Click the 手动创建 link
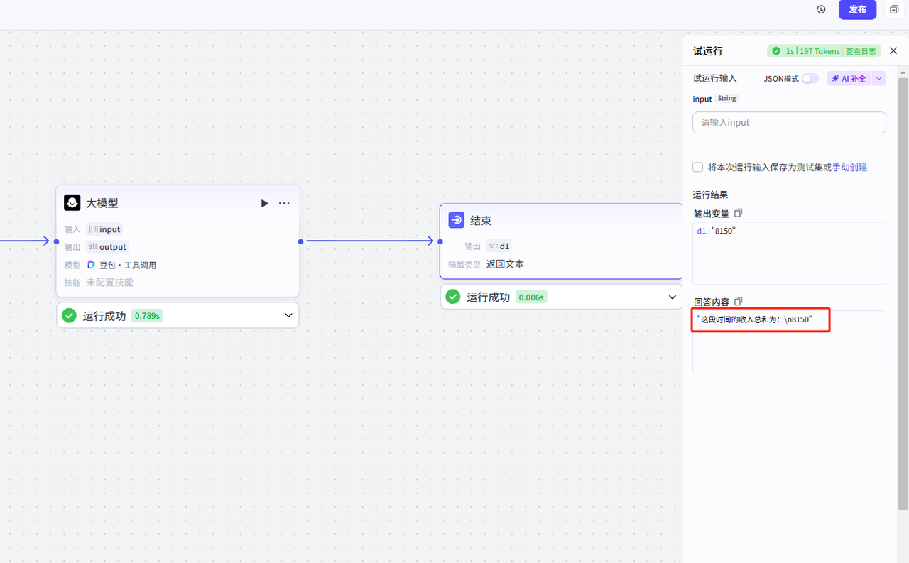The height and width of the screenshot is (563, 909). [x=849, y=168]
